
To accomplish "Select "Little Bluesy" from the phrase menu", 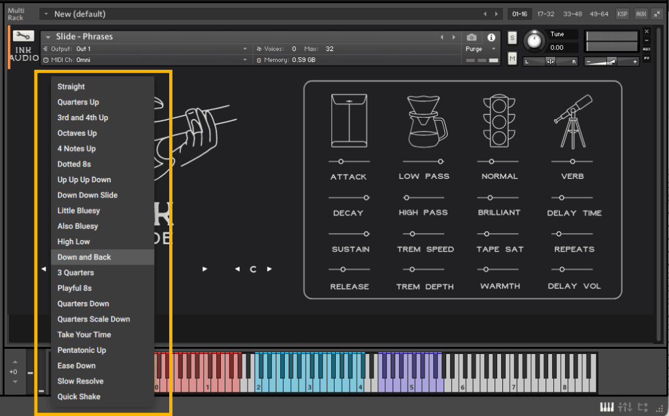I will (x=78, y=211).
